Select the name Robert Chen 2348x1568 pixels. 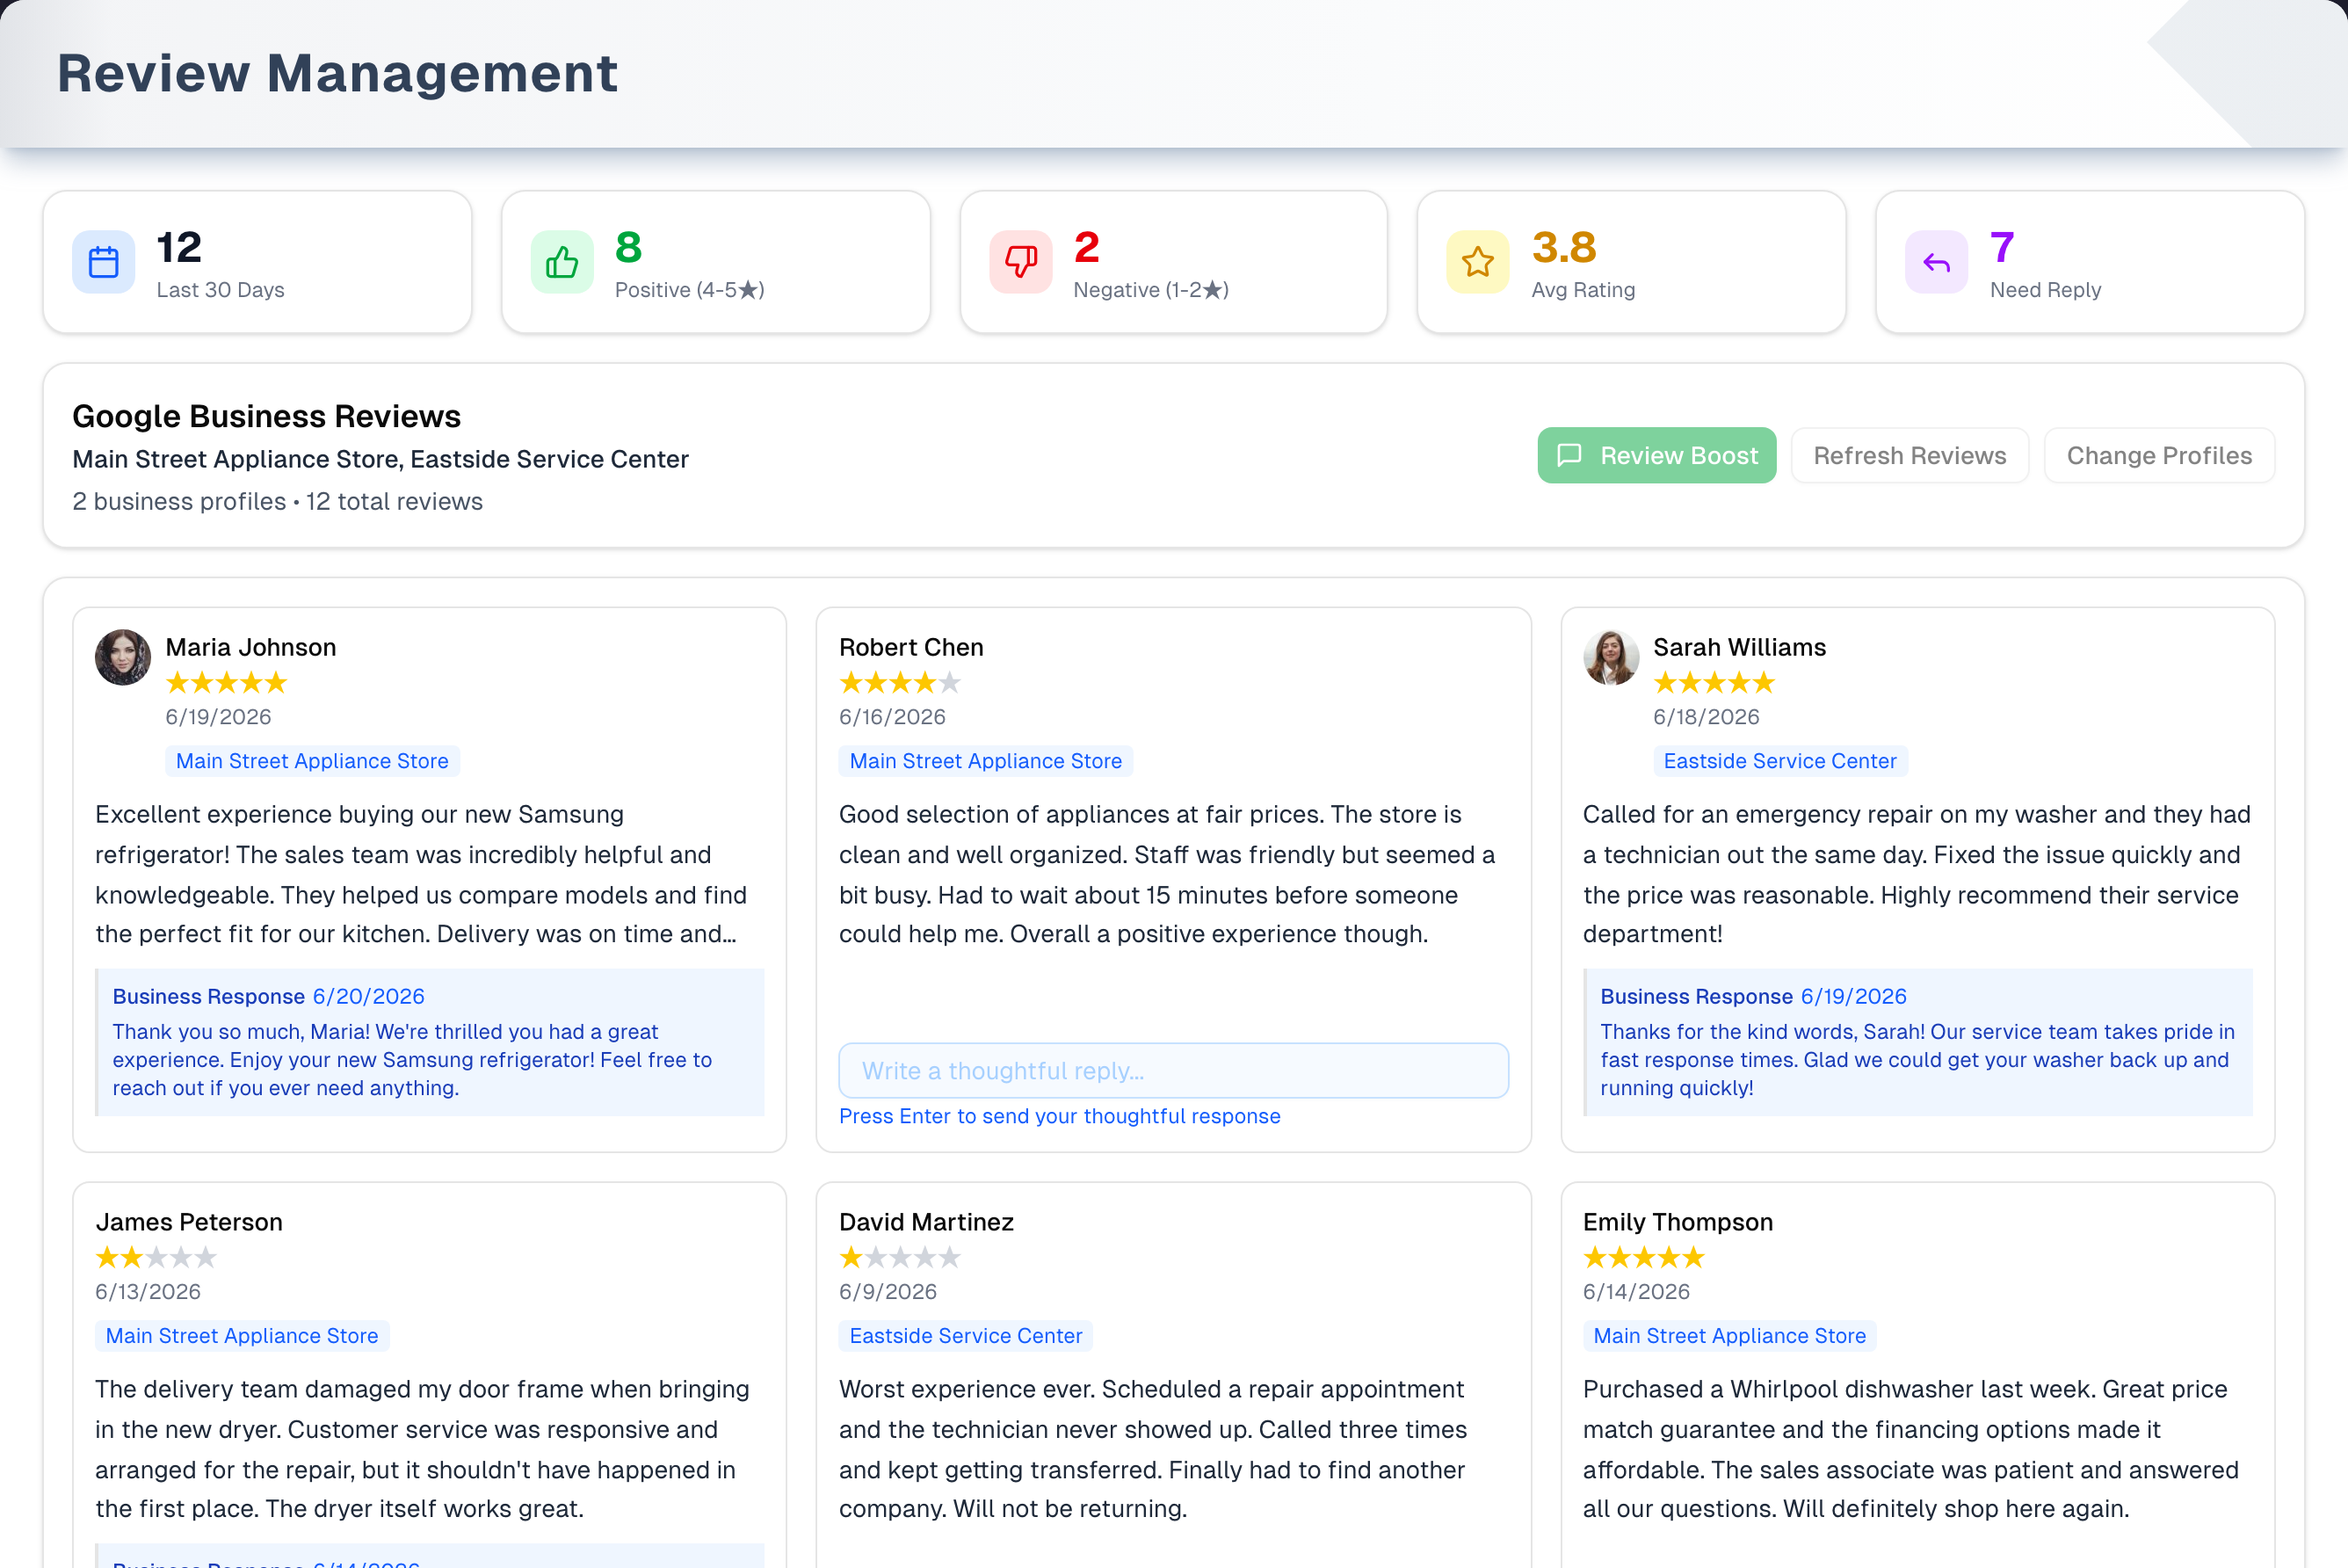coord(911,647)
